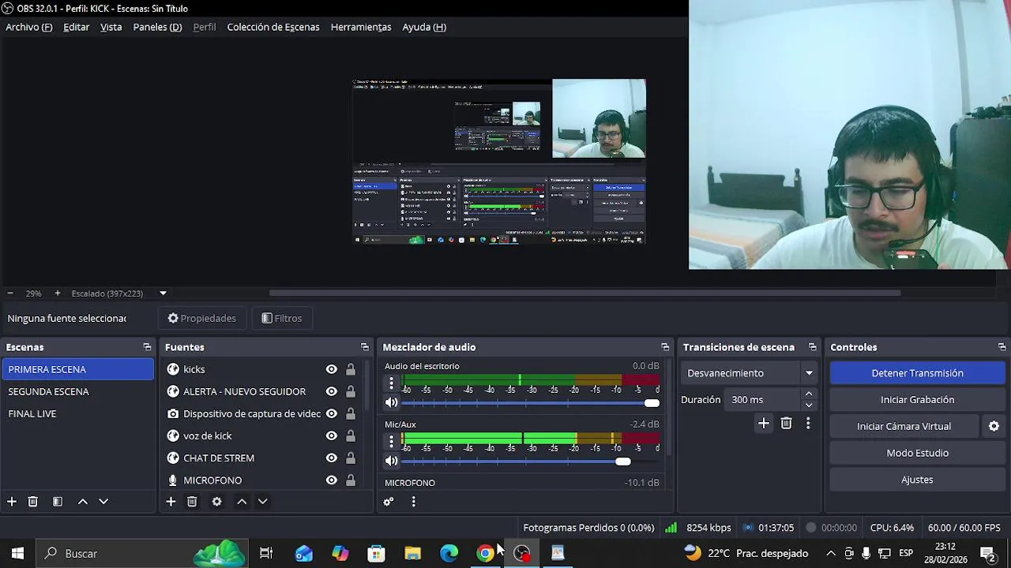Open audio mixer toolbar menu dots
Image resolution: width=1011 pixels, height=568 pixels.
pos(413,502)
